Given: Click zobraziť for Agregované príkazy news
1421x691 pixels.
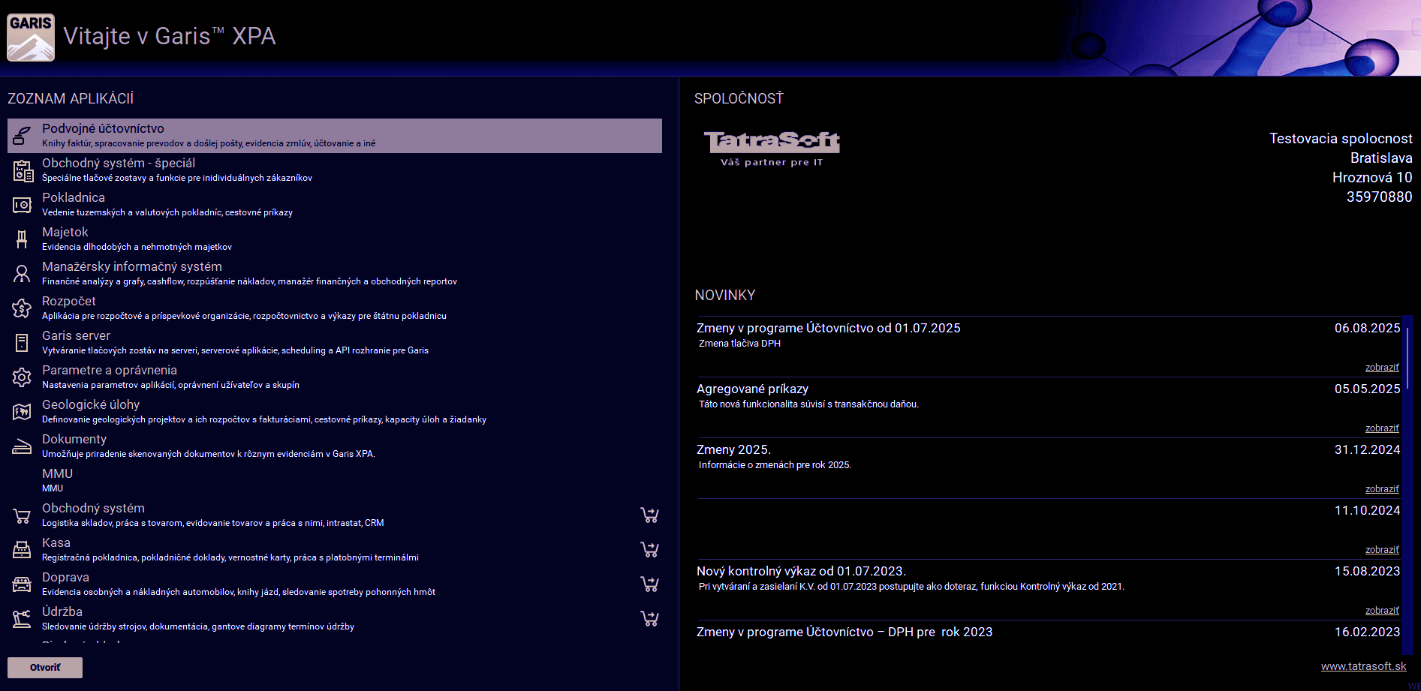Looking at the screenshot, I should click(x=1382, y=428).
